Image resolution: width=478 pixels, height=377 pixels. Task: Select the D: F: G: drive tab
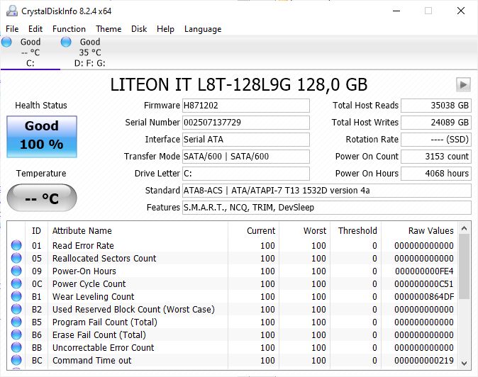click(x=89, y=52)
